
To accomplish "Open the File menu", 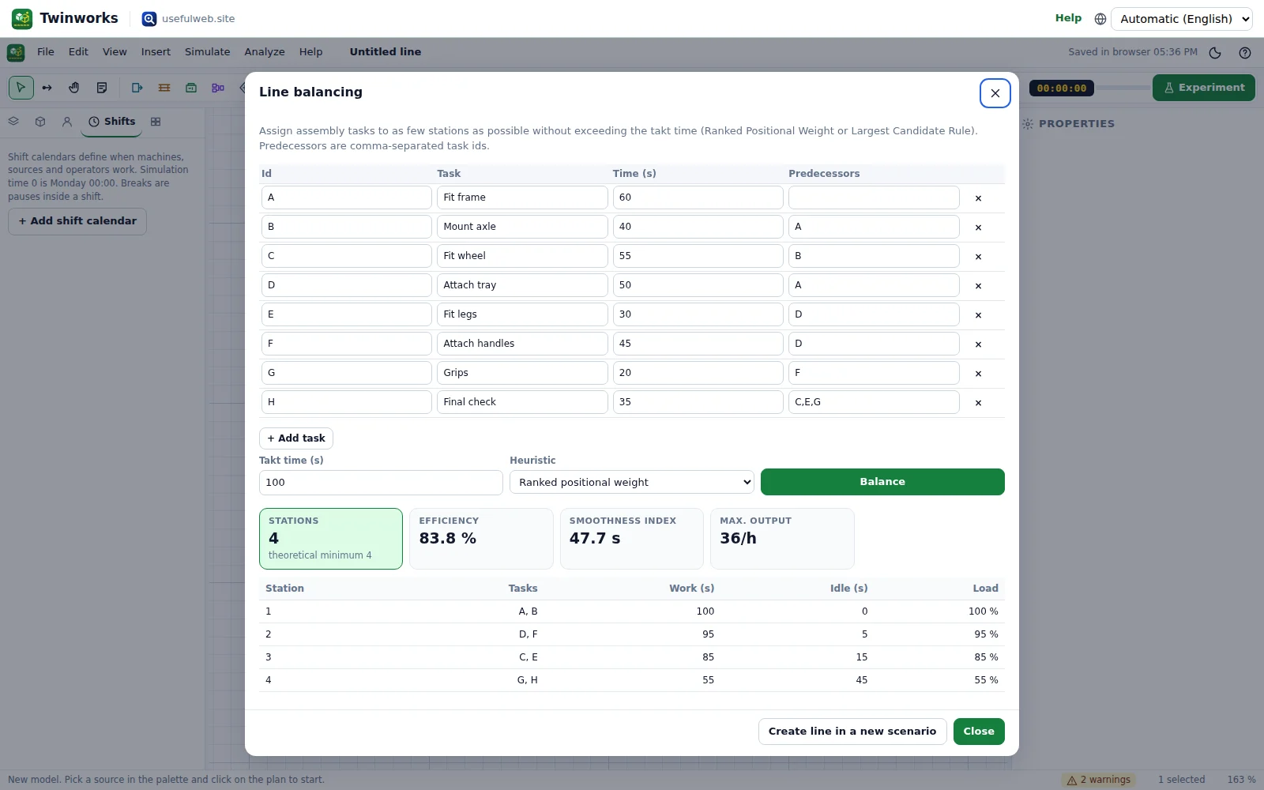I will [x=46, y=52].
